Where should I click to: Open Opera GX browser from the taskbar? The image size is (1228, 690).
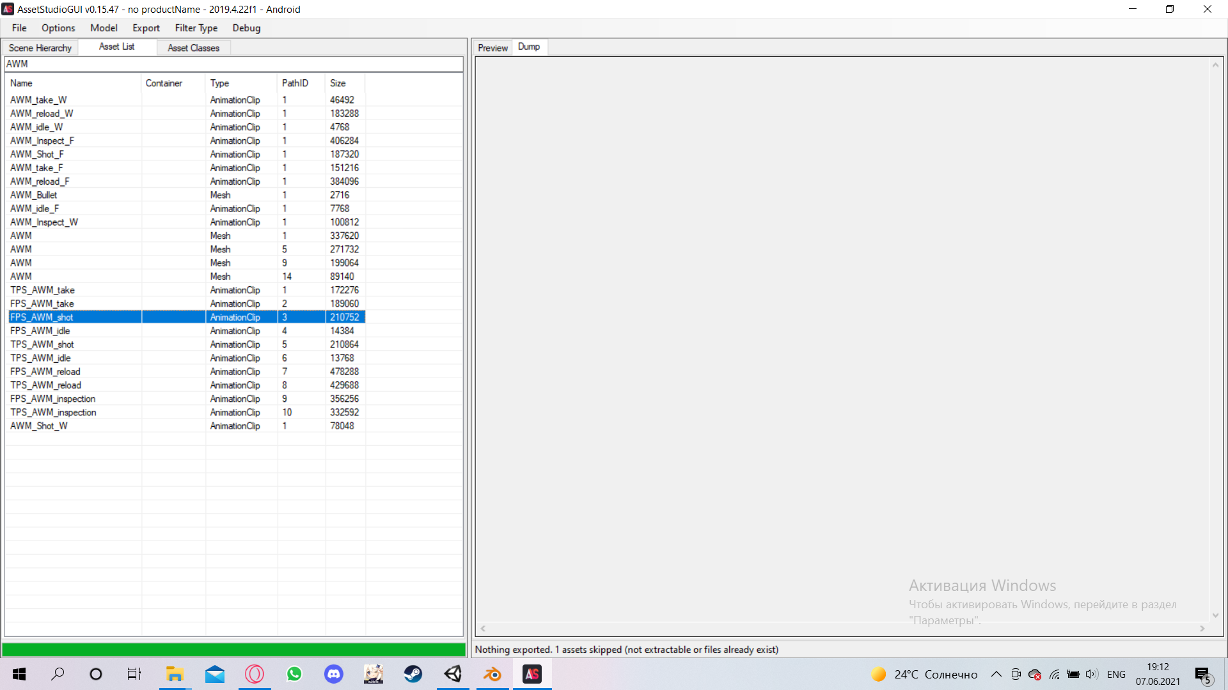[255, 674]
